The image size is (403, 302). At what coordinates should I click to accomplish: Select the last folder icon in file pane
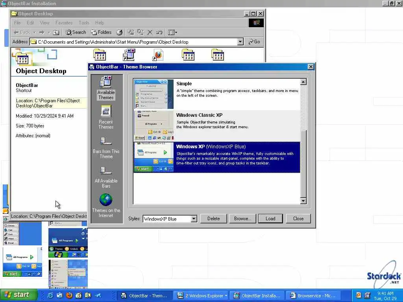click(x=218, y=55)
